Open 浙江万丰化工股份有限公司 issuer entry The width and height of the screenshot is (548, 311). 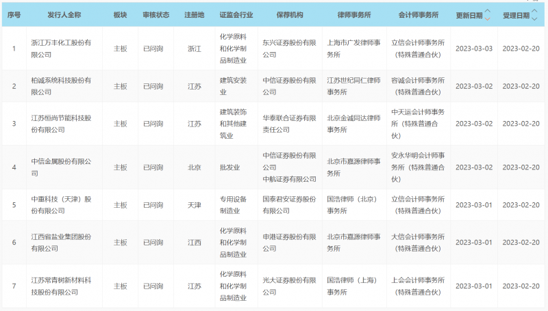coord(62,49)
